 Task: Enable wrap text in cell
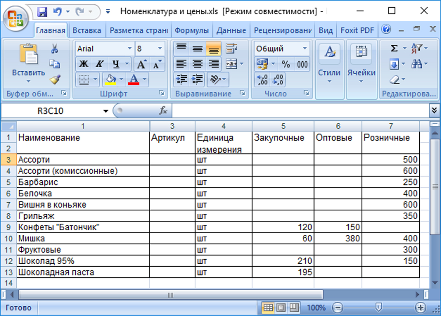[x=232, y=48]
